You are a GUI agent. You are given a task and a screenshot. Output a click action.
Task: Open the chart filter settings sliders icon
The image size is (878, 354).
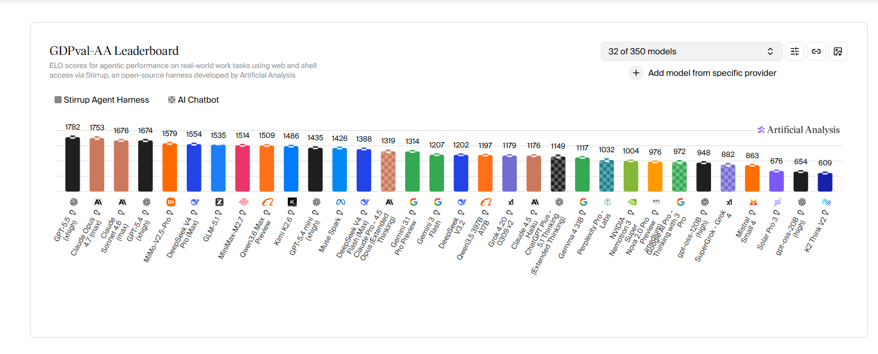tap(795, 51)
